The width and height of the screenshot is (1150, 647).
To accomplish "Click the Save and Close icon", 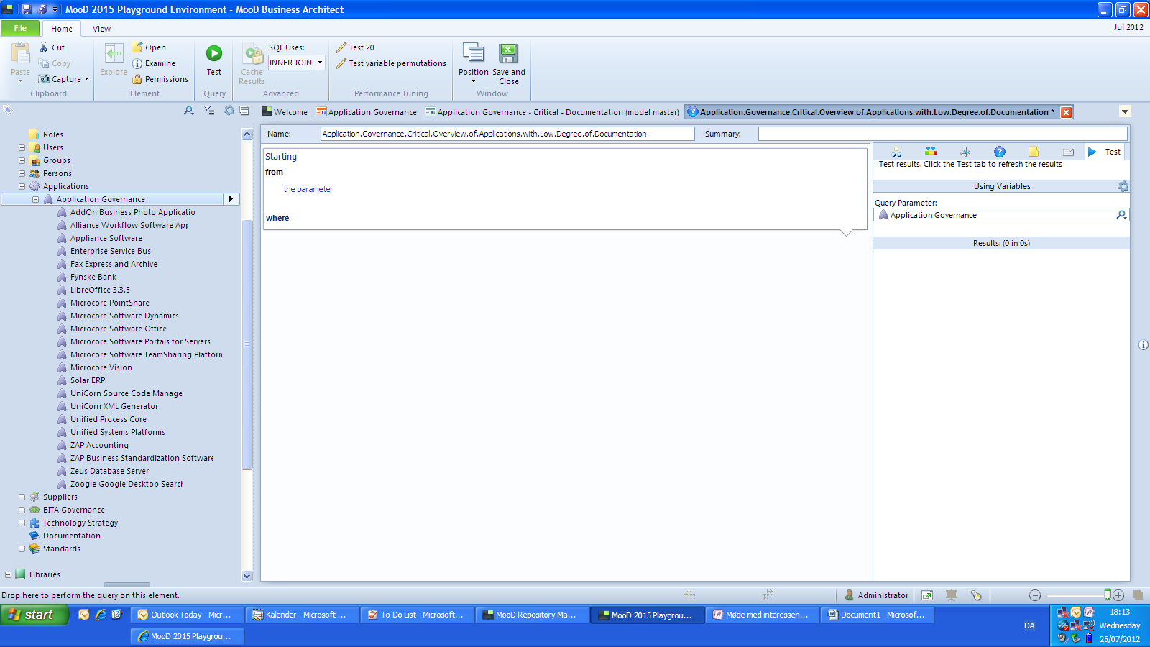I will pyautogui.click(x=508, y=54).
